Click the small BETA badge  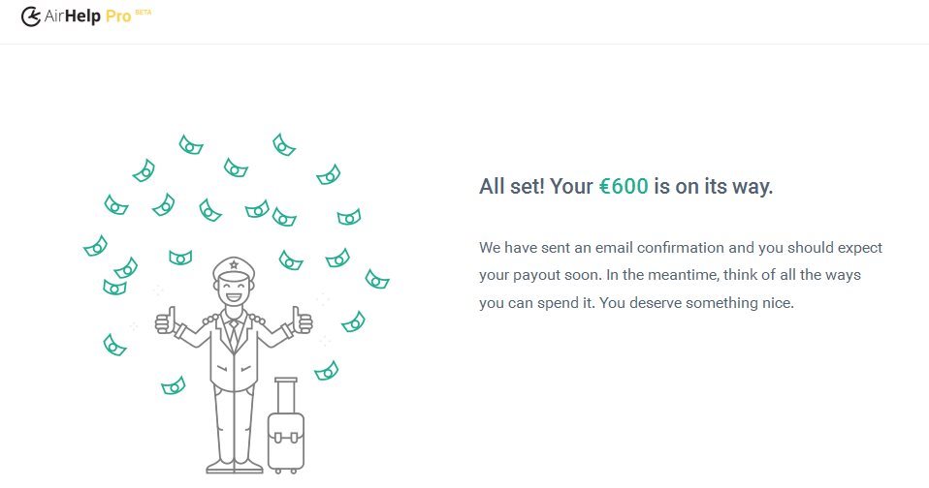(144, 12)
